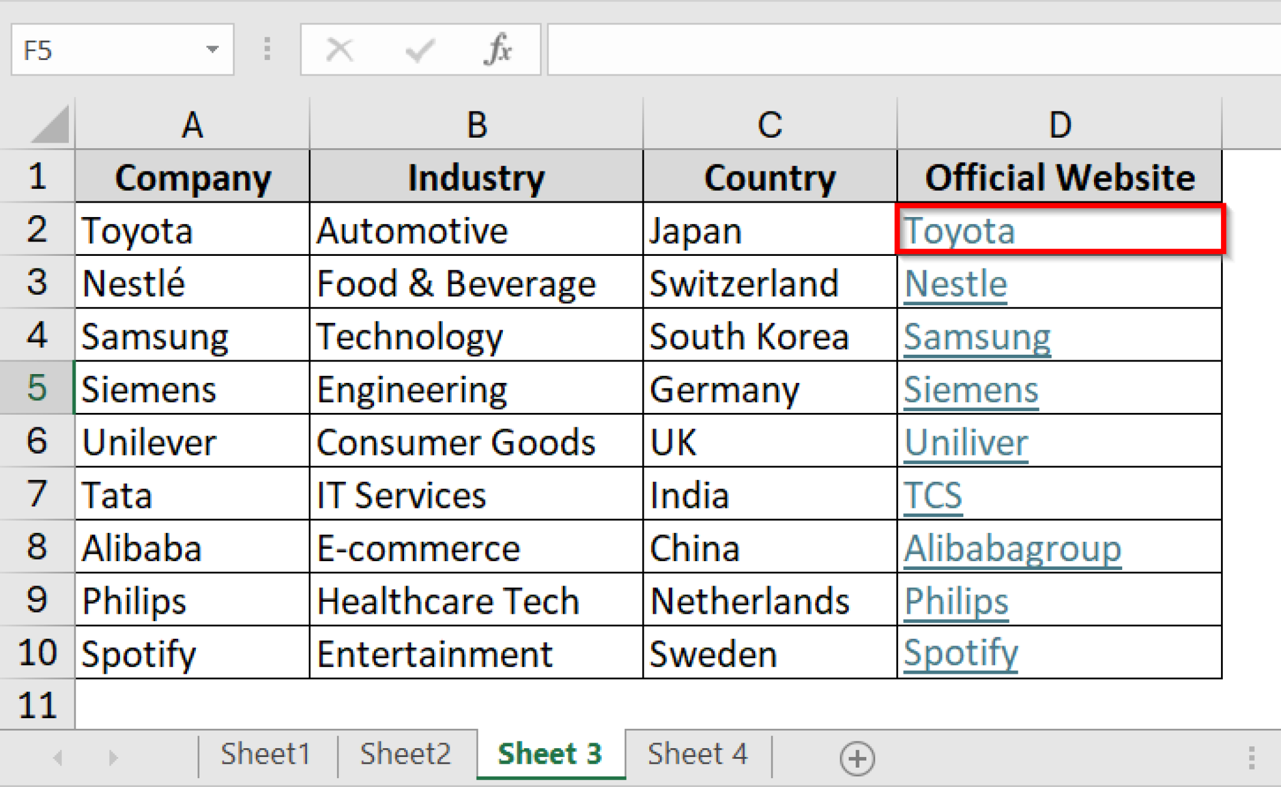
Task: Click the Cancel (X) icon beside formula bar
Action: pos(338,49)
